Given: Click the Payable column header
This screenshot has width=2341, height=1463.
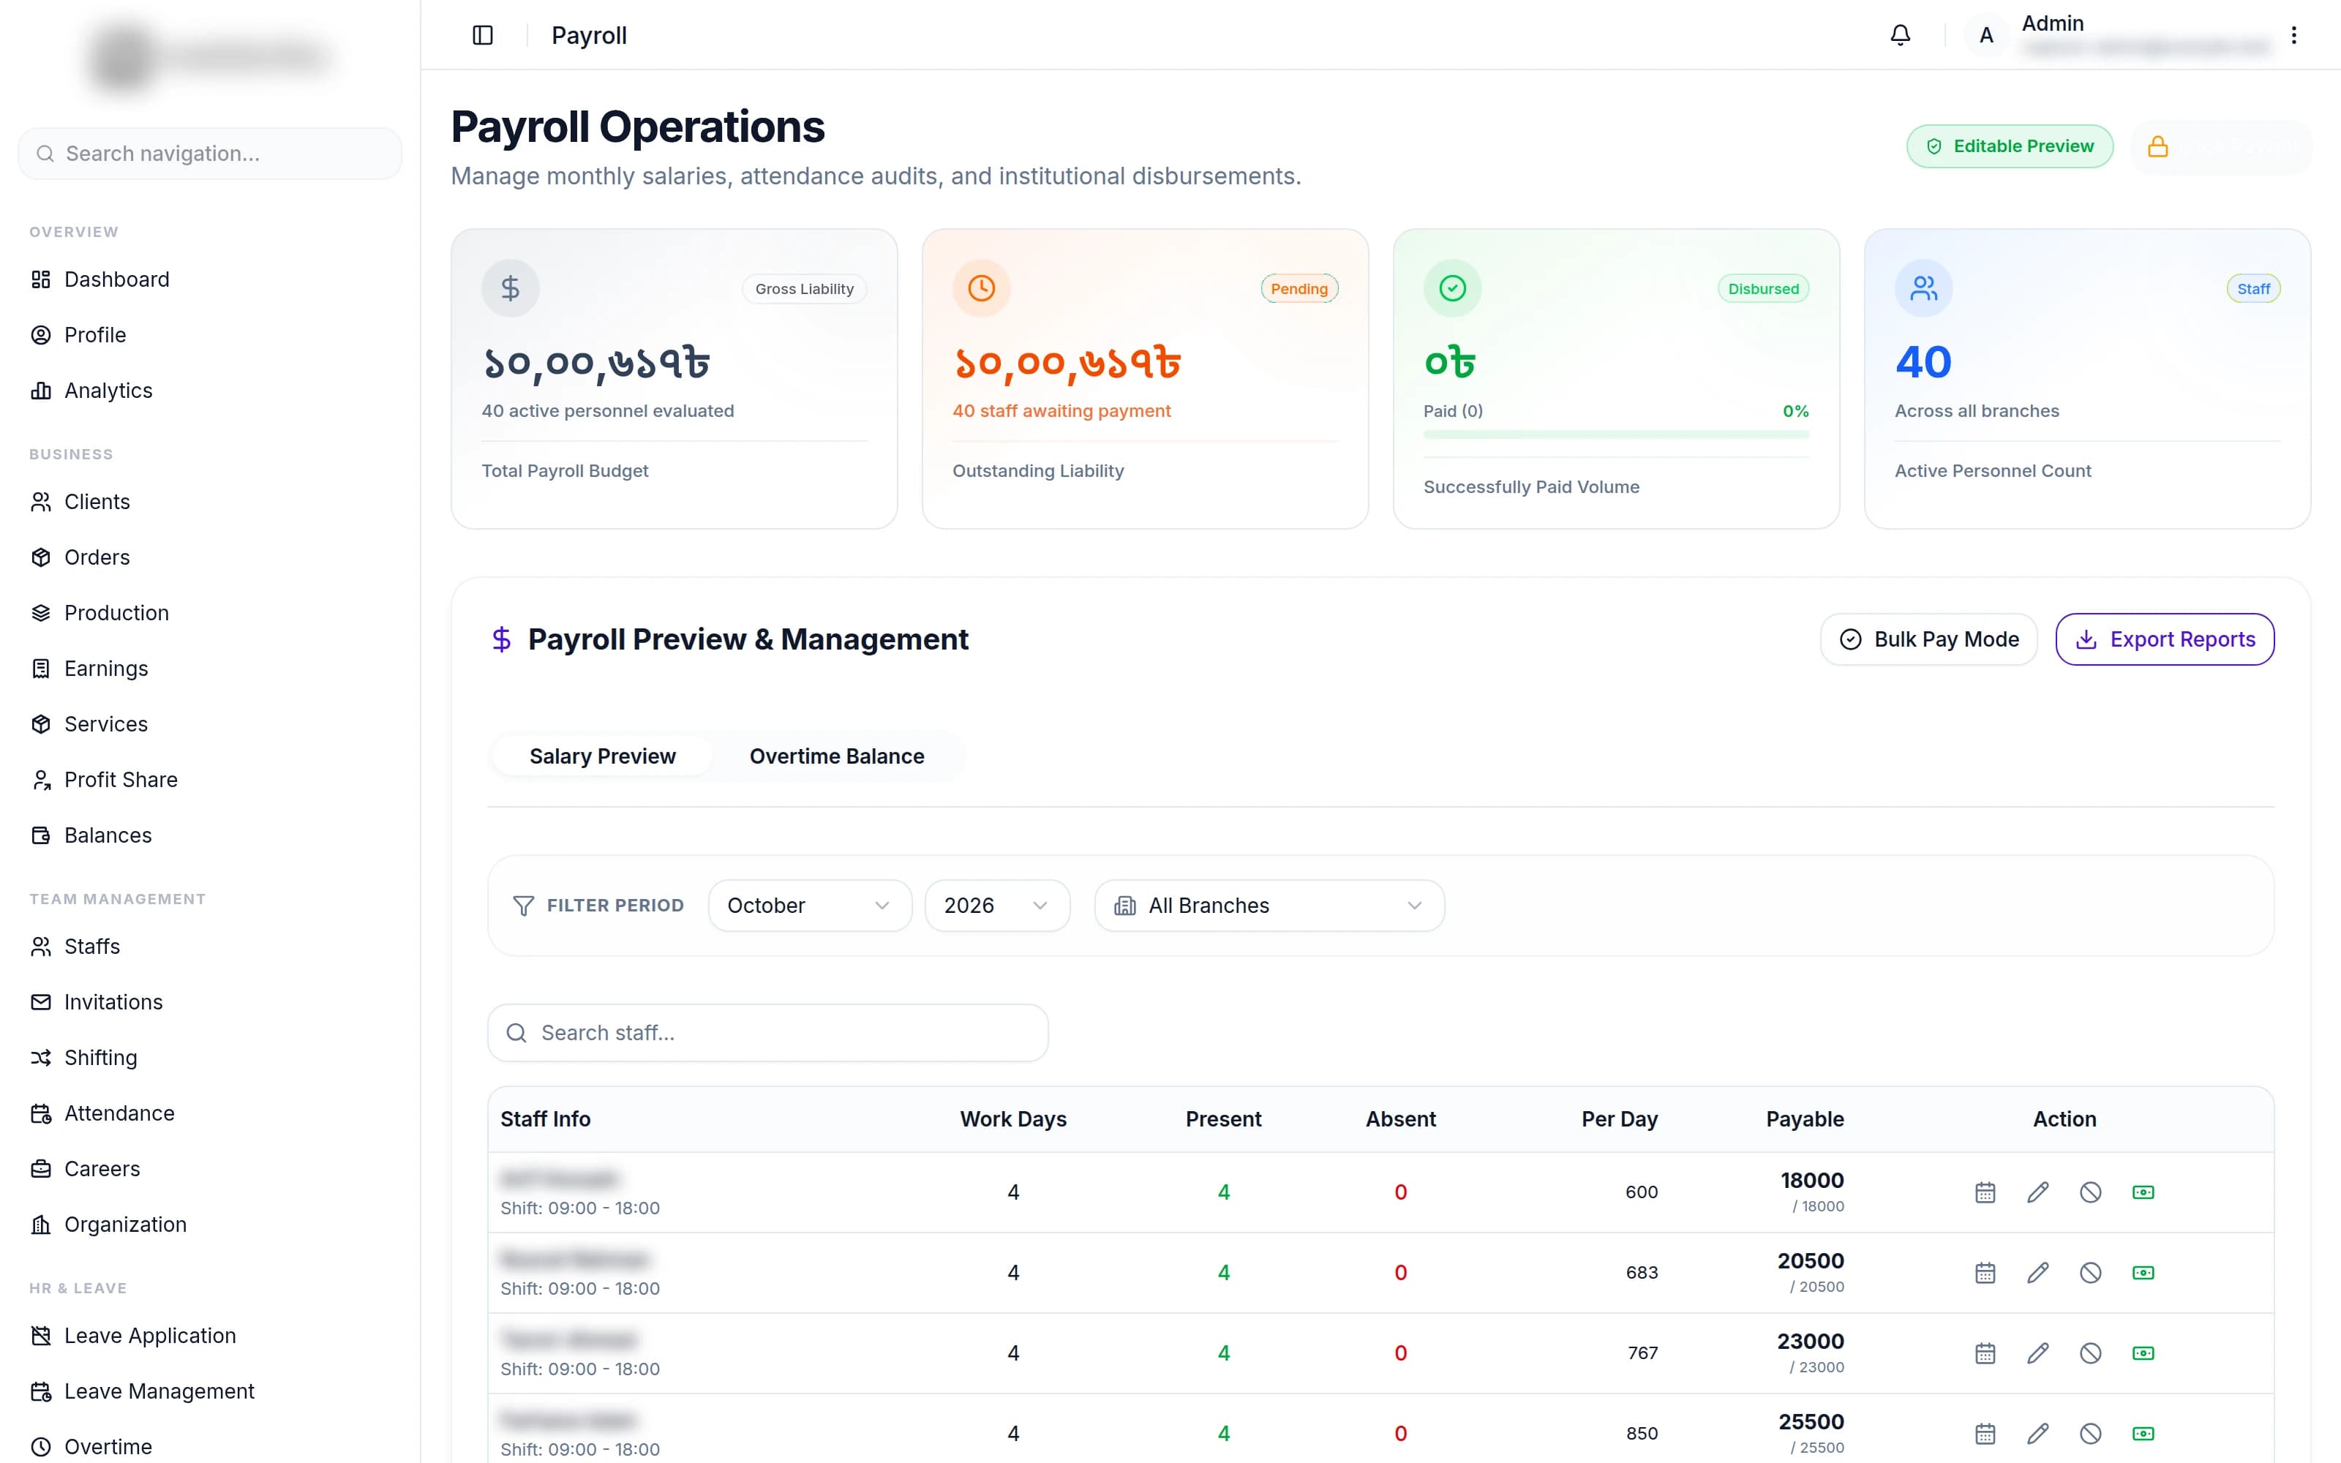Looking at the screenshot, I should 1804,1119.
